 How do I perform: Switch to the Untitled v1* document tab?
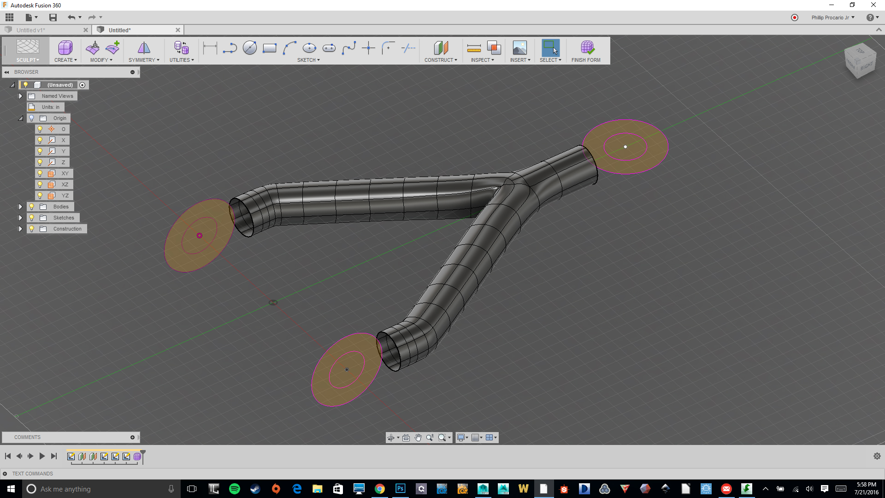click(x=31, y=30)
